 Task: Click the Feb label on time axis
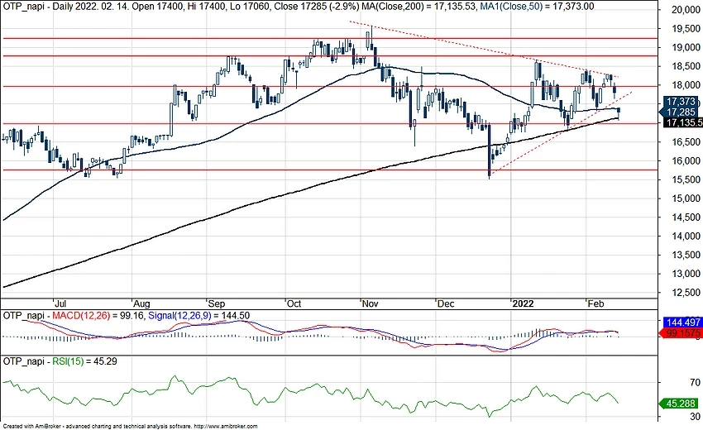pyautogui.click(x=595, y=303)
